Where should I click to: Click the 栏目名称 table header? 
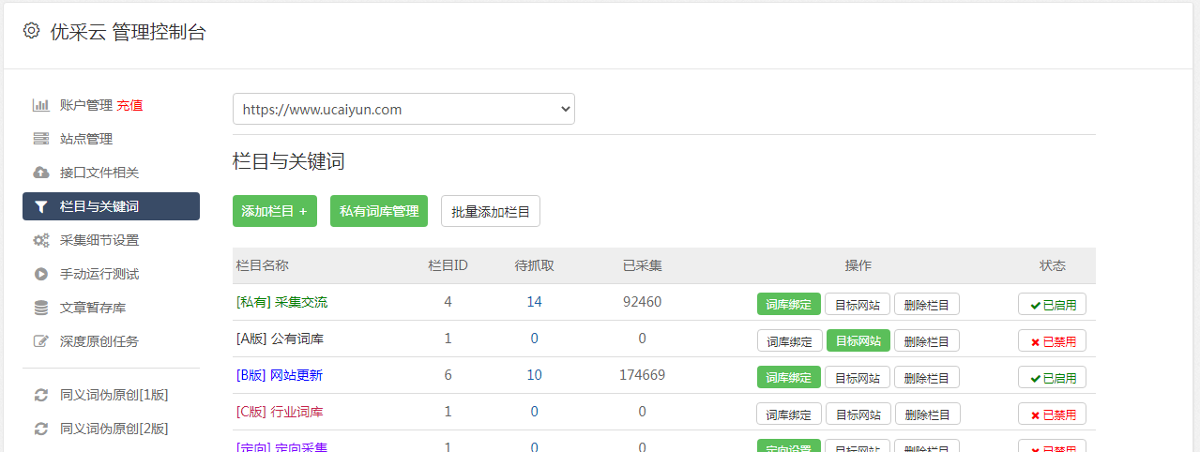262,265
